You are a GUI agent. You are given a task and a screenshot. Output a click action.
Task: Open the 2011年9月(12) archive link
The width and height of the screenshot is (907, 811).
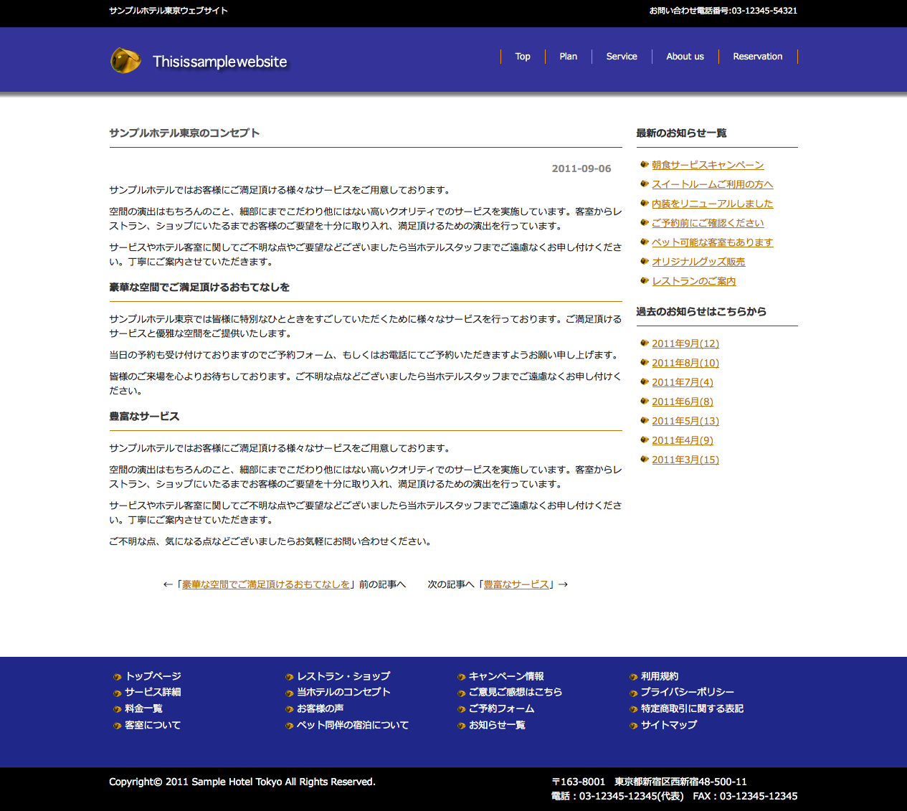(x=685, y=343)
